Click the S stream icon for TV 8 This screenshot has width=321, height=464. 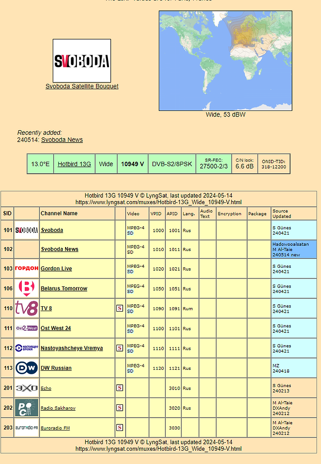coord(119,308)
